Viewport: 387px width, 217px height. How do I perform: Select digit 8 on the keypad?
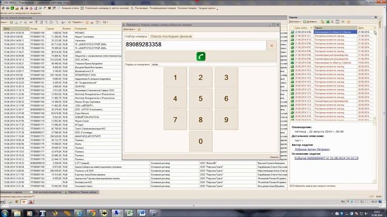tap(201, 120)
